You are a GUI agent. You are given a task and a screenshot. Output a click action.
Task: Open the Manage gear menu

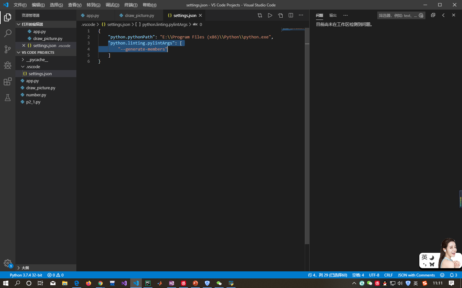click(x=8, y=263)
